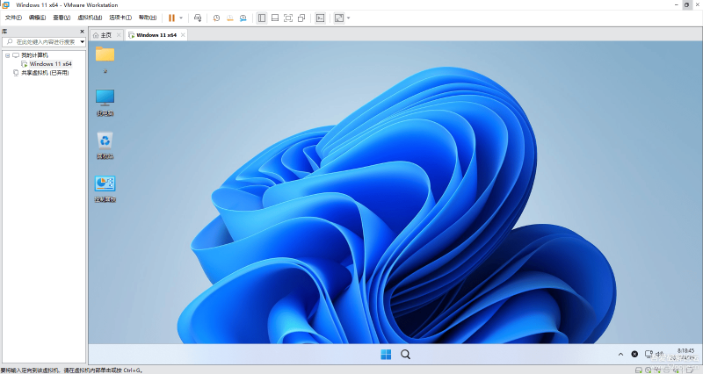Viewport: 703px width, 374px height.
Task: Open the console terminal view icon
Action: point(320,18)
